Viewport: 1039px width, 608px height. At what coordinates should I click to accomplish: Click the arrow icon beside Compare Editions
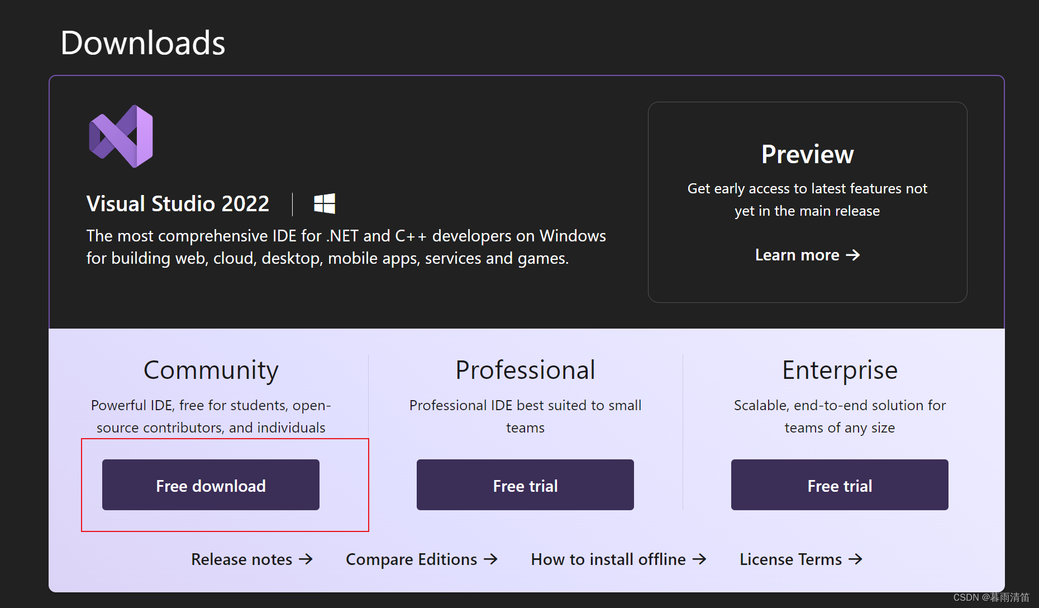pos(491,559)
